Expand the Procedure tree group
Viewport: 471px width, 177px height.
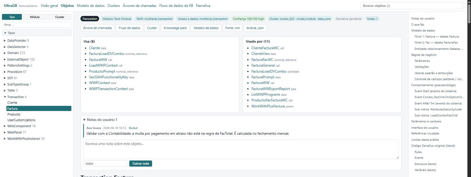(x=5, y=72)
